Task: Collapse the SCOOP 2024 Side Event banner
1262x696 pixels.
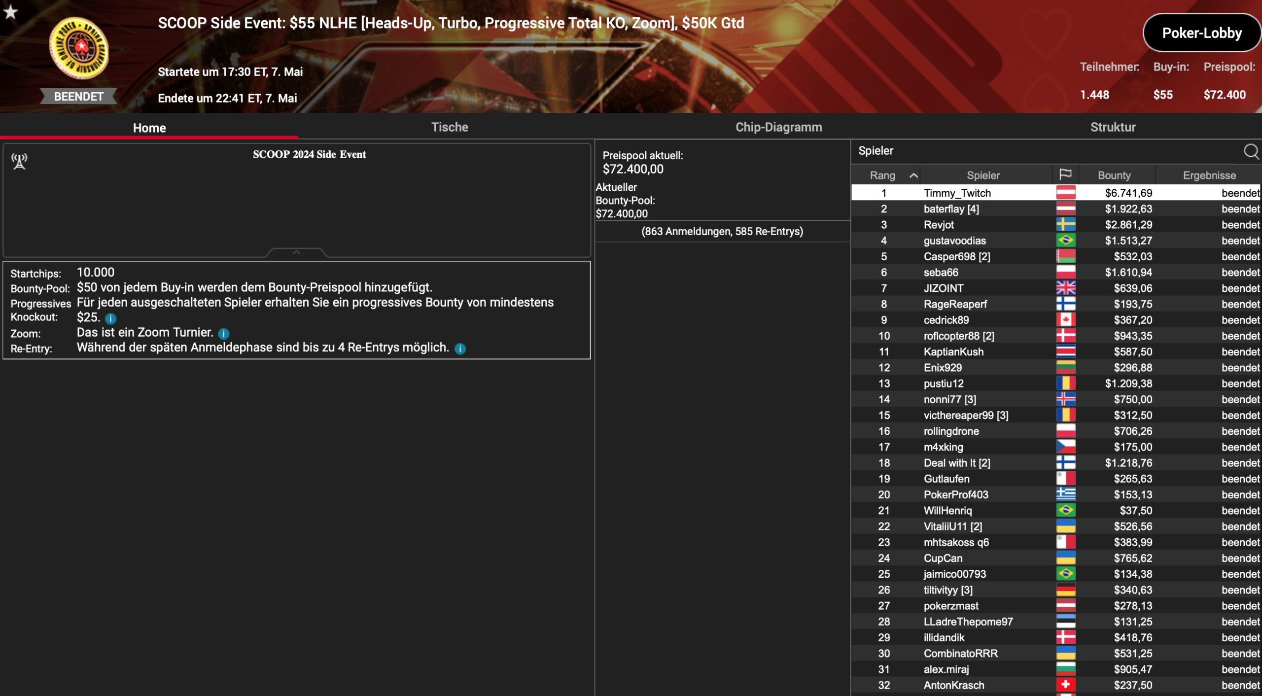Action: click(x=296, y=252)
